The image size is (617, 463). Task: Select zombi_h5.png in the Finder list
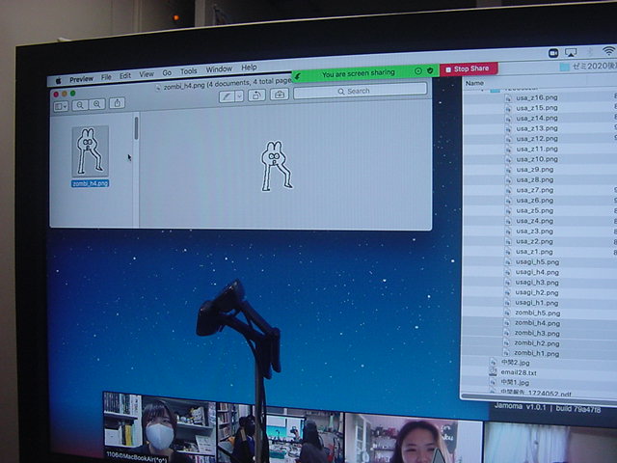pos(538,313)
